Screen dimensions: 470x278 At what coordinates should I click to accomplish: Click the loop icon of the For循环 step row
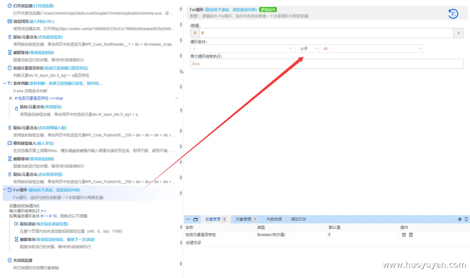pos(10,190)
